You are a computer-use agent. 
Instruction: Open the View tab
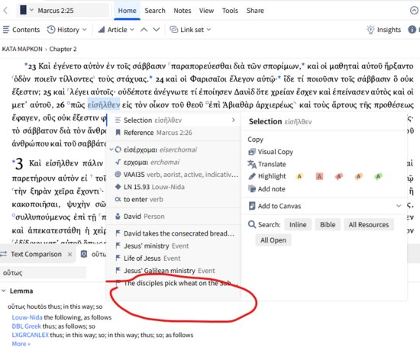[x=206, y=11]
